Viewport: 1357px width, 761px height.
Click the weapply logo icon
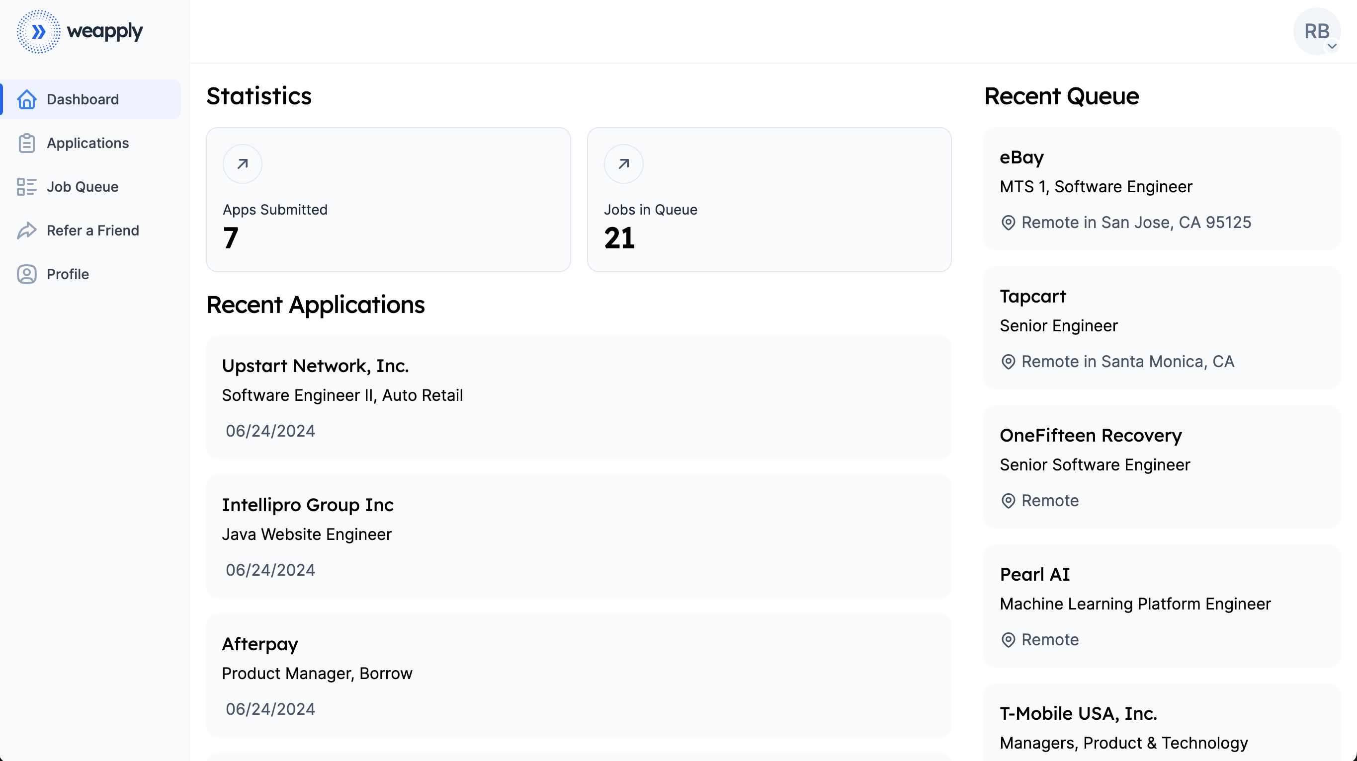click(38, 32)
